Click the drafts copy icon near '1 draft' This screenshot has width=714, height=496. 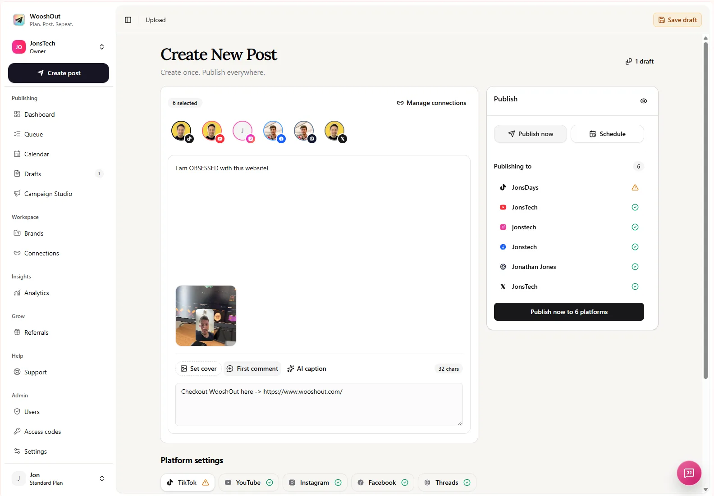point(628,61)
